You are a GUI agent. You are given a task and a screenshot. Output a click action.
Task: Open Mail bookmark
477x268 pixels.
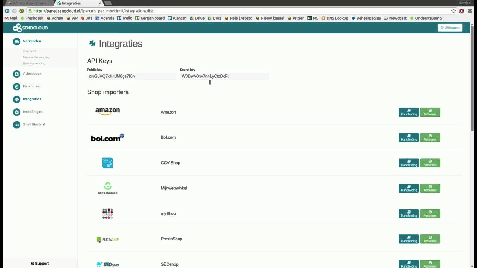tap(11, 18)
